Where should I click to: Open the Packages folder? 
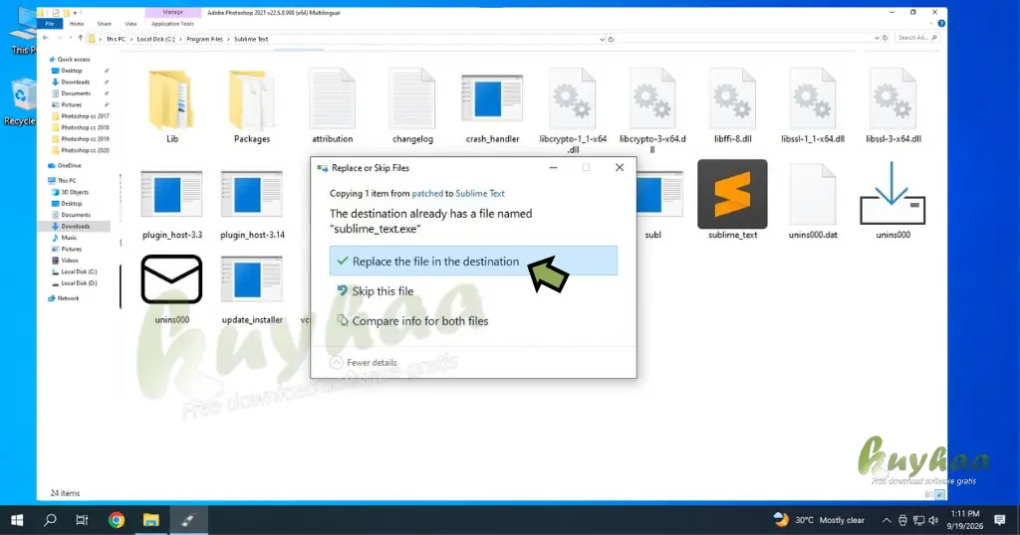point(251,99)
